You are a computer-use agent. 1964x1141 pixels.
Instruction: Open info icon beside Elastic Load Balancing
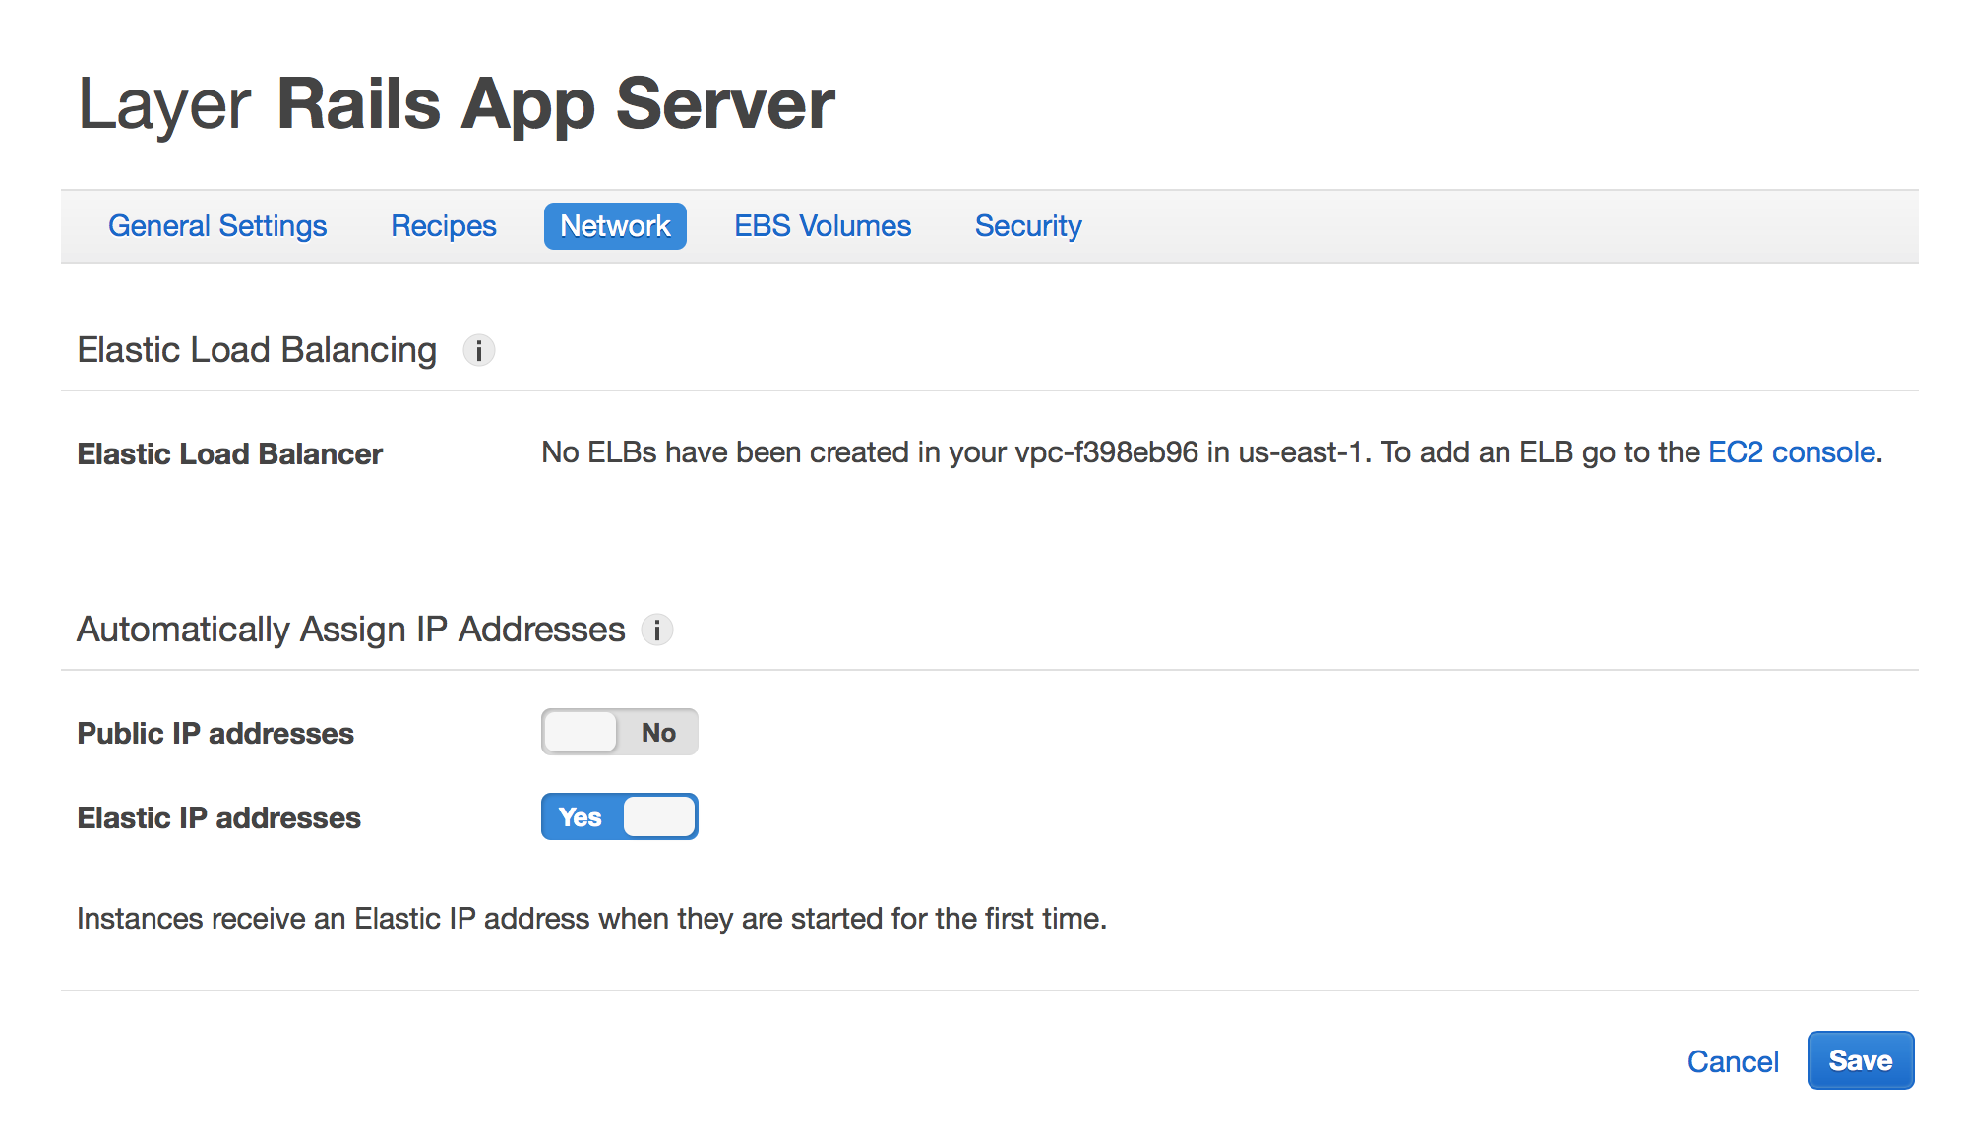pyautogui.click(x=478, y=350)
